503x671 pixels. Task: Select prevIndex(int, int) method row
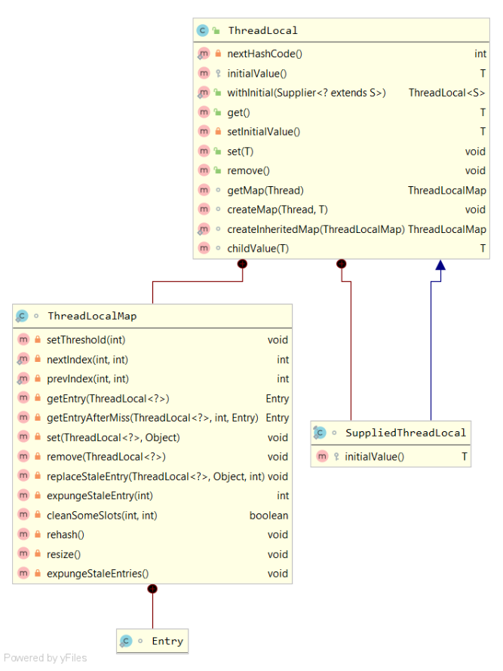(152, 378)
